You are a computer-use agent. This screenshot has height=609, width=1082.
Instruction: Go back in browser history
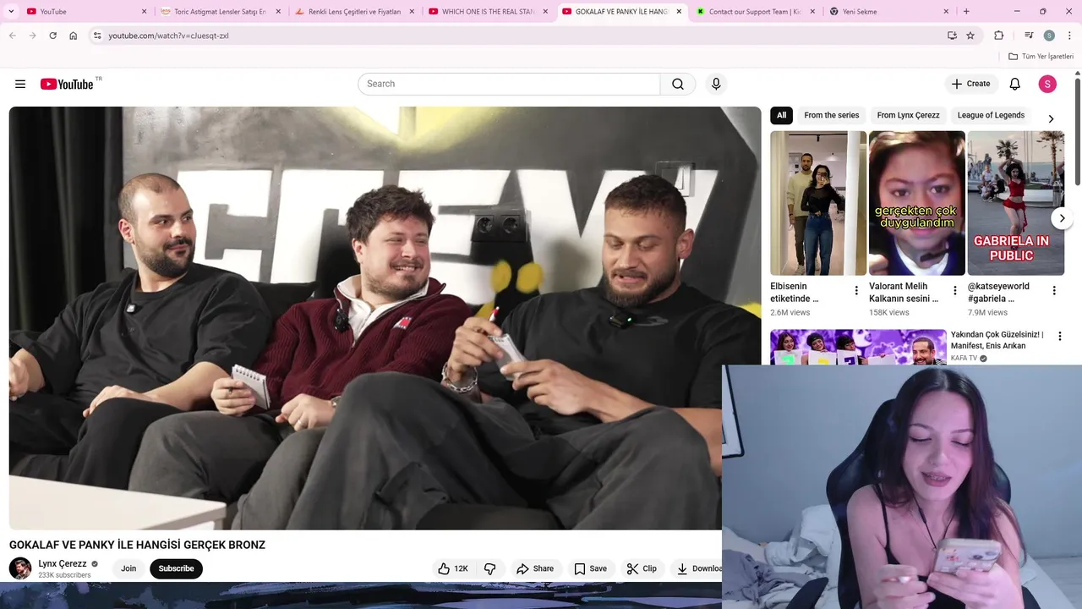coord(13,36)
